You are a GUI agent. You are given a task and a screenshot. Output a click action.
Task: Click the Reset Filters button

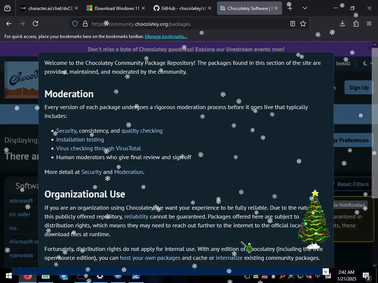click(353, 184)
